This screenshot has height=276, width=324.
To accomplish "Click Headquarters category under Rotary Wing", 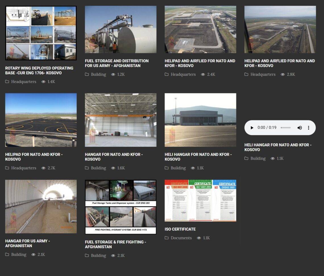I will point(24,82).
